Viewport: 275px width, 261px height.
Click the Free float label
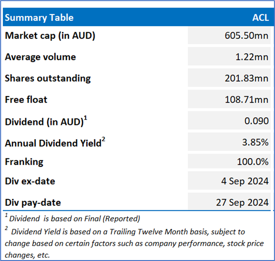[26, 99]
